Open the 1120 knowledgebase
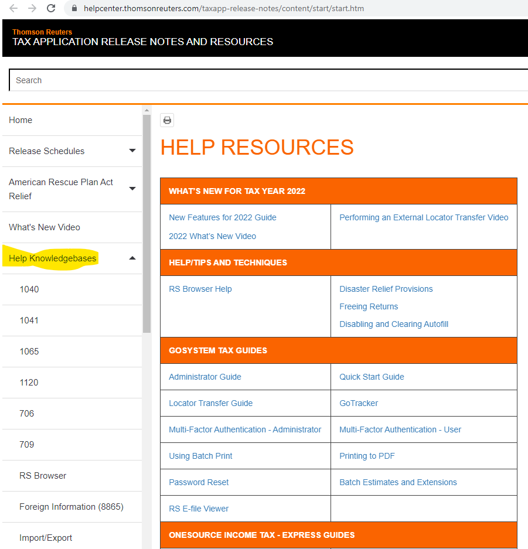The image size is (528, 549). (72, 383)
